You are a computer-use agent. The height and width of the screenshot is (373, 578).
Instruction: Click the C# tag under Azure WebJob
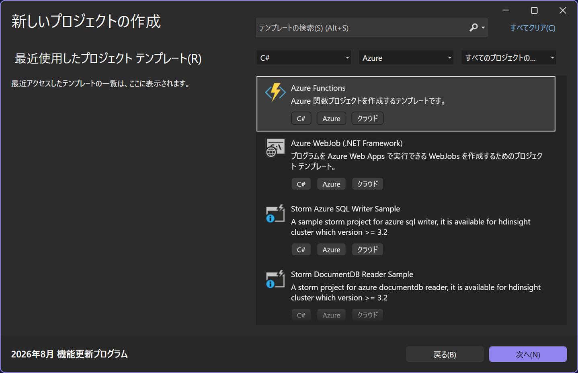click(x=301, y=184)
